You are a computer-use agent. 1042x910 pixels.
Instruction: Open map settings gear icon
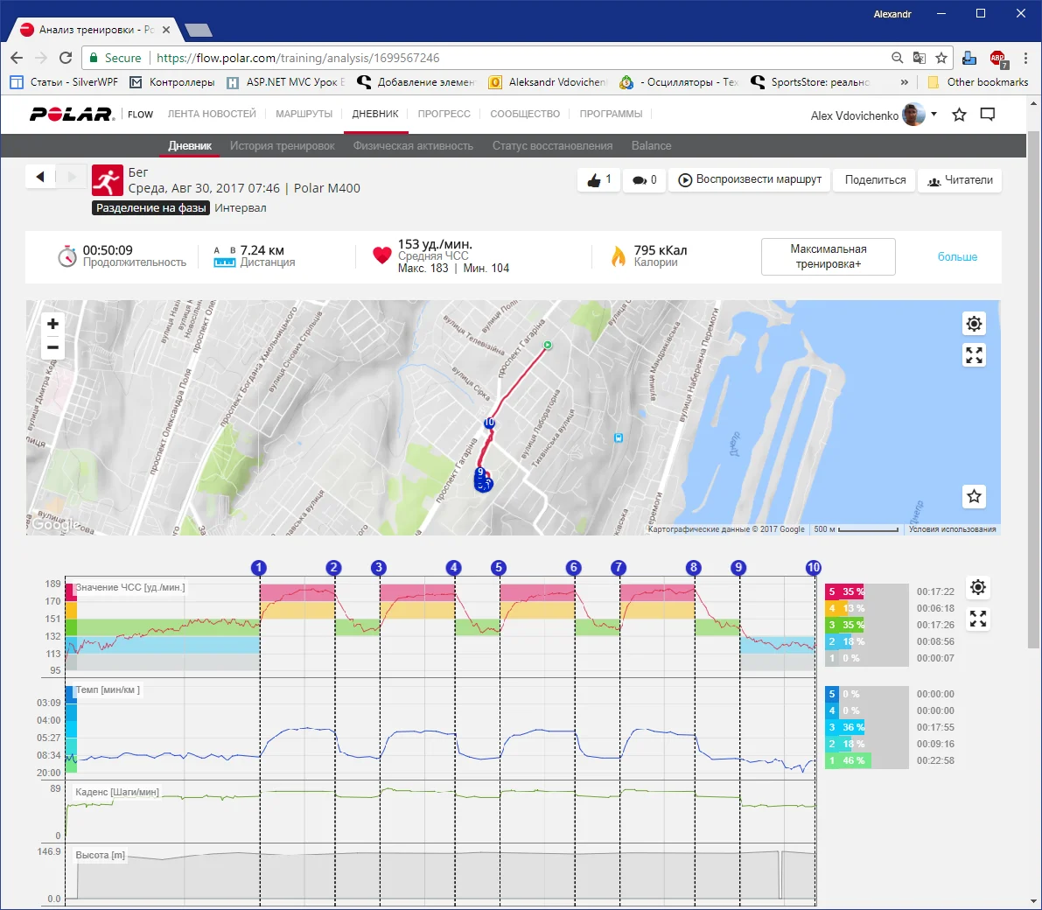click(x=974, y=324)
